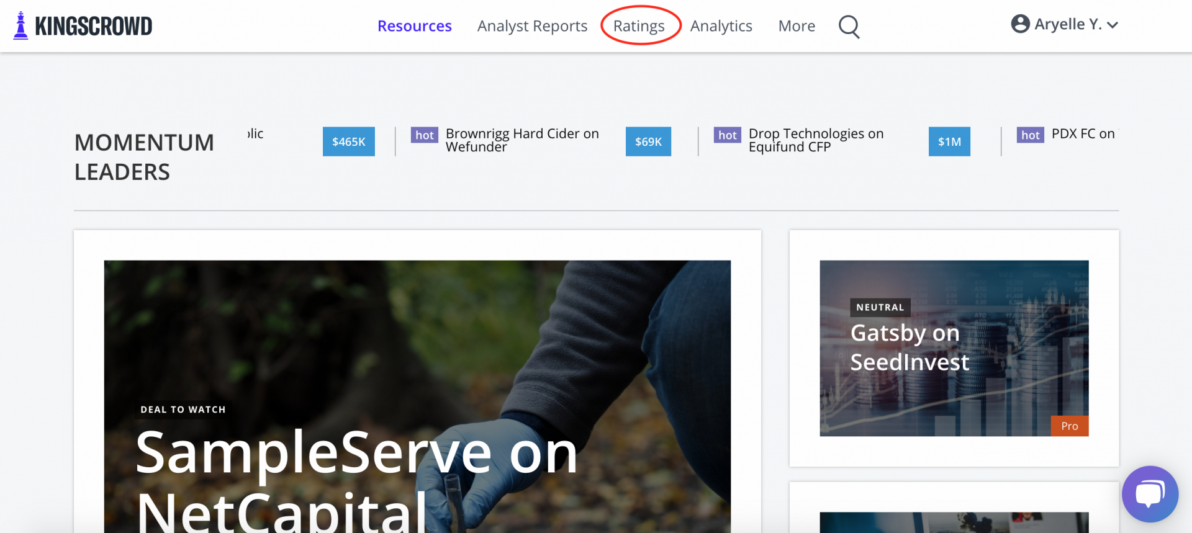Screen dimensions: 1192x533
Task: Click the KINGSCROWD wordmark
Action: coord(94,26)
